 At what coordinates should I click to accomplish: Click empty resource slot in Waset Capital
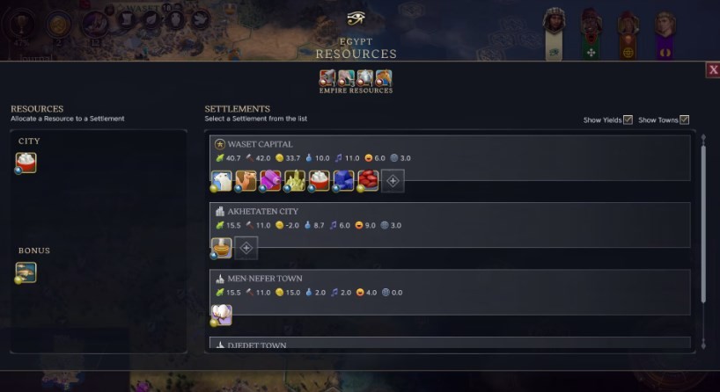pyautogui.click(x=393, y=181)
